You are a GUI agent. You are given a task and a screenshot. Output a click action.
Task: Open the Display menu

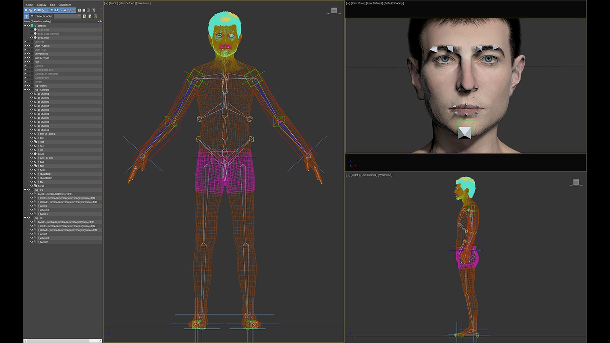(42, 5)
